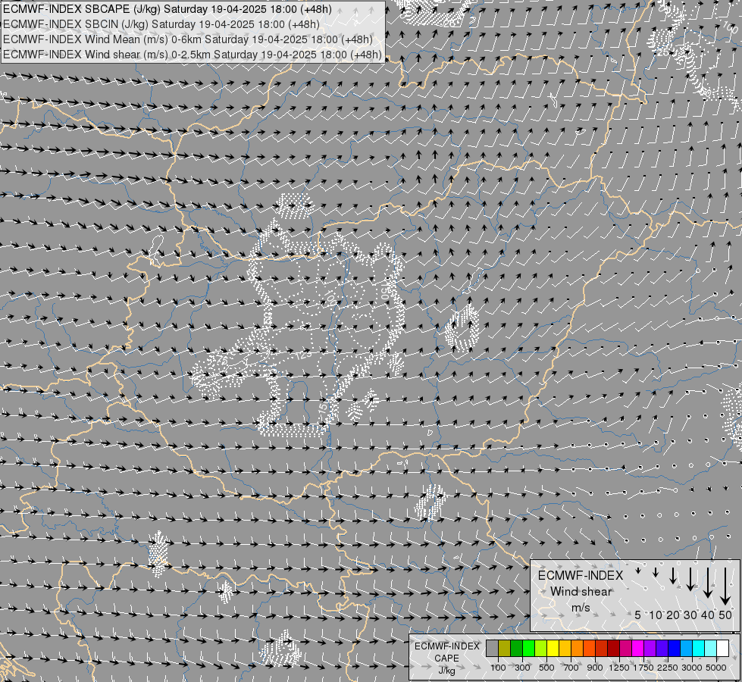Select the orange CAPE swatch above 700
The width and height of the screenshot is (742, 682).
click(x=577, y=649)
